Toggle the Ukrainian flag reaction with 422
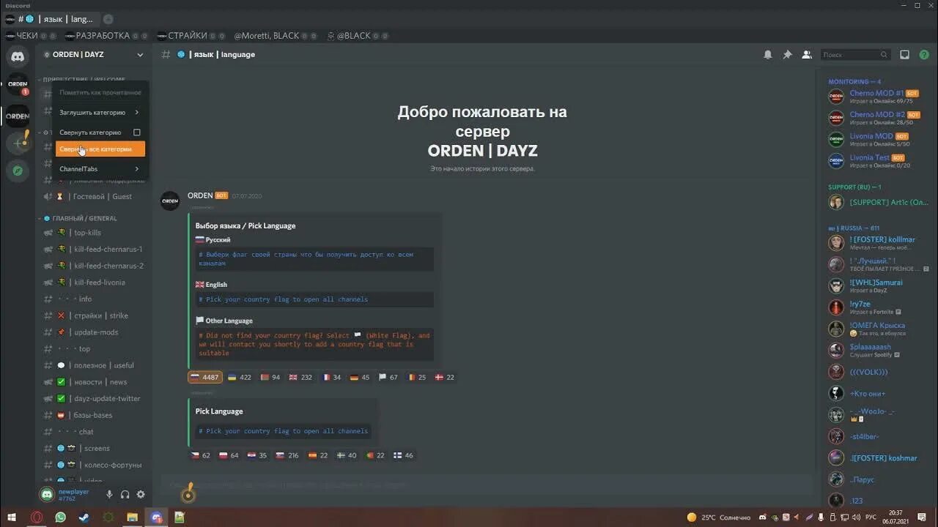 pos(240,377)
